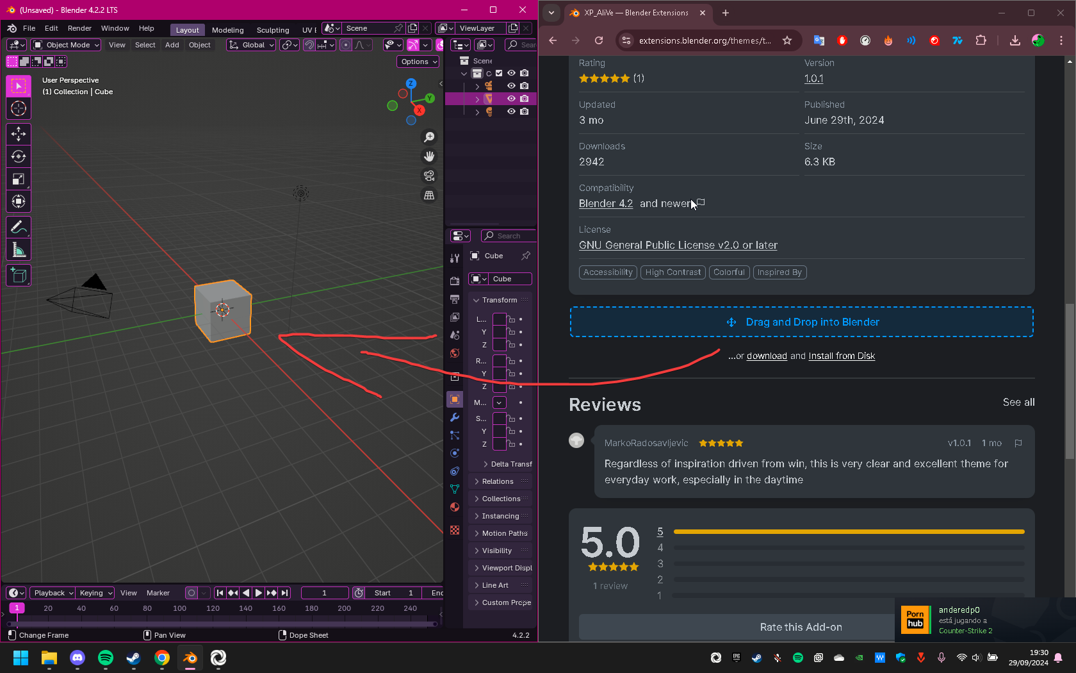
Task: Open the World properties tab (red globe)
Action: click(x=455, y=353)
